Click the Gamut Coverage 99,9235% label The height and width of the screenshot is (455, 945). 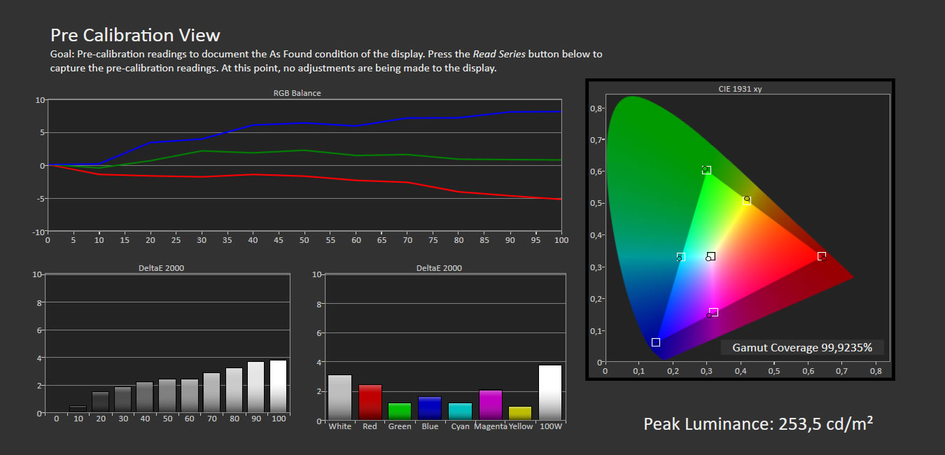tap(802, 348)
